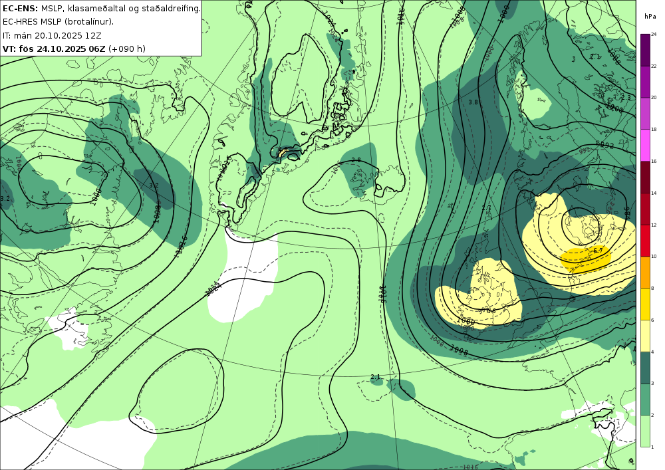
Task: Click the colorbar tick label '8'
Action: 652,289
